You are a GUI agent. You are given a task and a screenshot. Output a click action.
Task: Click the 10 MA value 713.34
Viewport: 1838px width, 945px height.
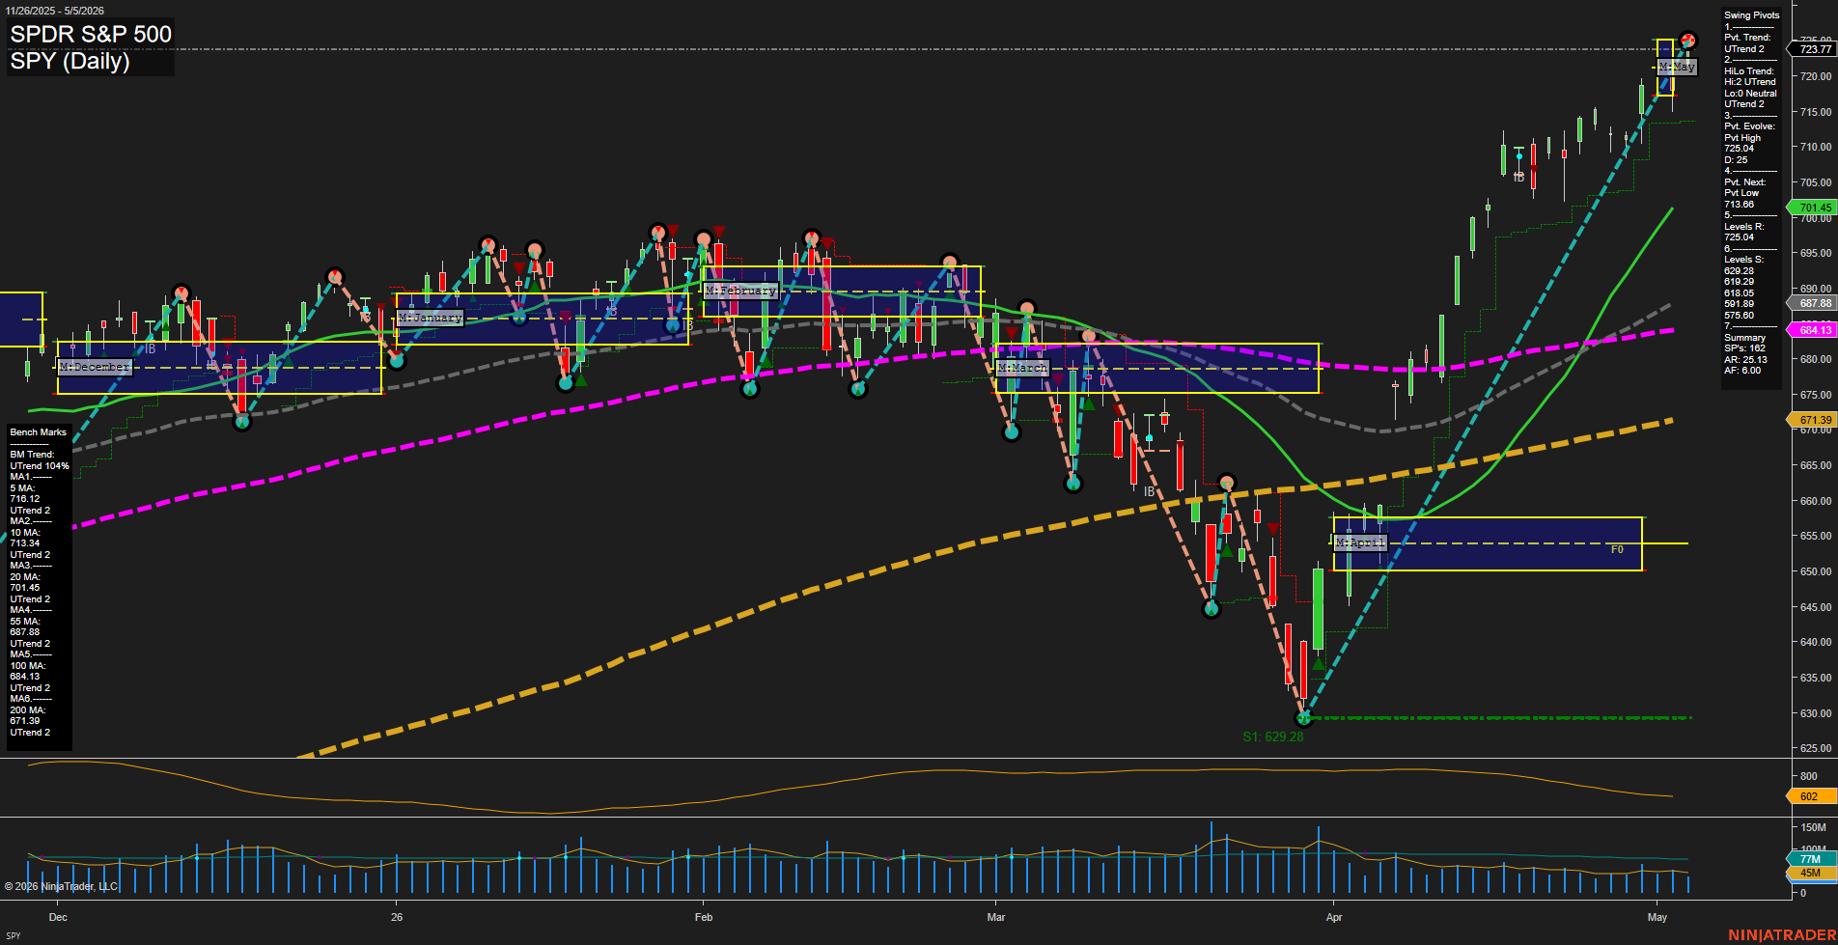pos(25,543)
